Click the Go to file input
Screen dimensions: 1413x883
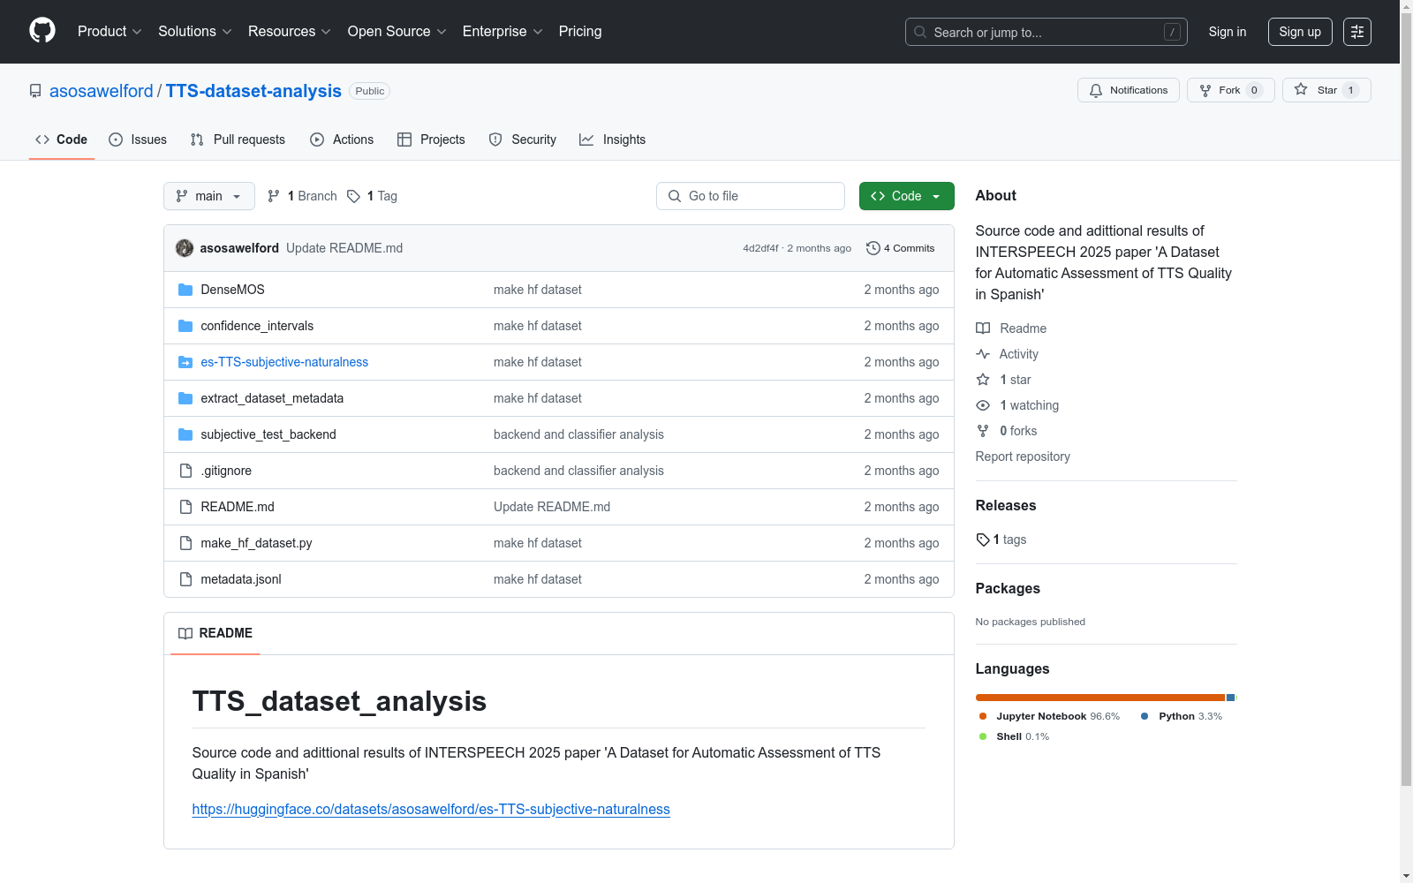tap(751, 196)
